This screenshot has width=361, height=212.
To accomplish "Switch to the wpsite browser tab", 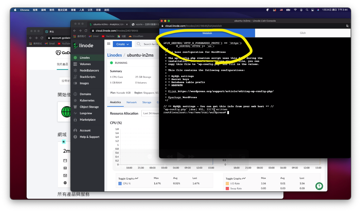I will 145,24.
